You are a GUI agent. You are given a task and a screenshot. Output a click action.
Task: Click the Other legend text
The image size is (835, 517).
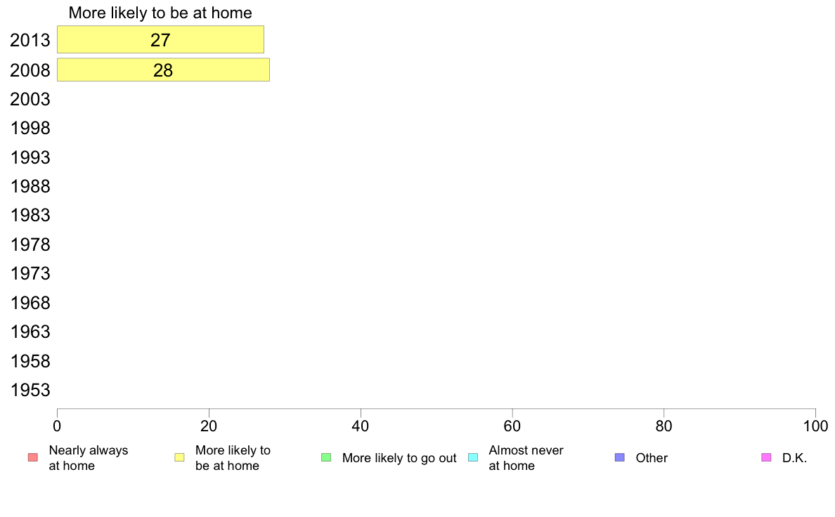coord(652,458)
